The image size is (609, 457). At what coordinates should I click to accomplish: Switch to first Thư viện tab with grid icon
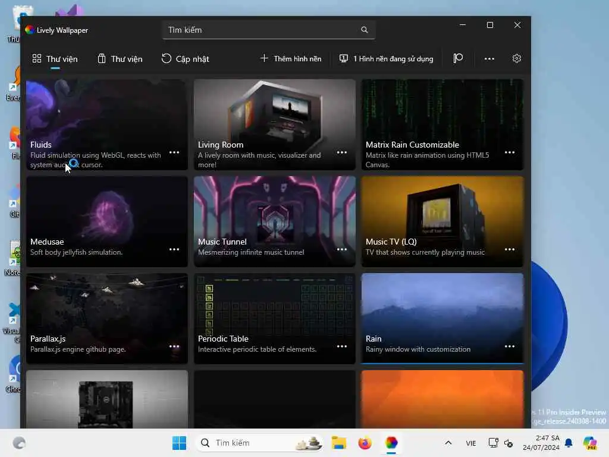click(x=55, y=59)
